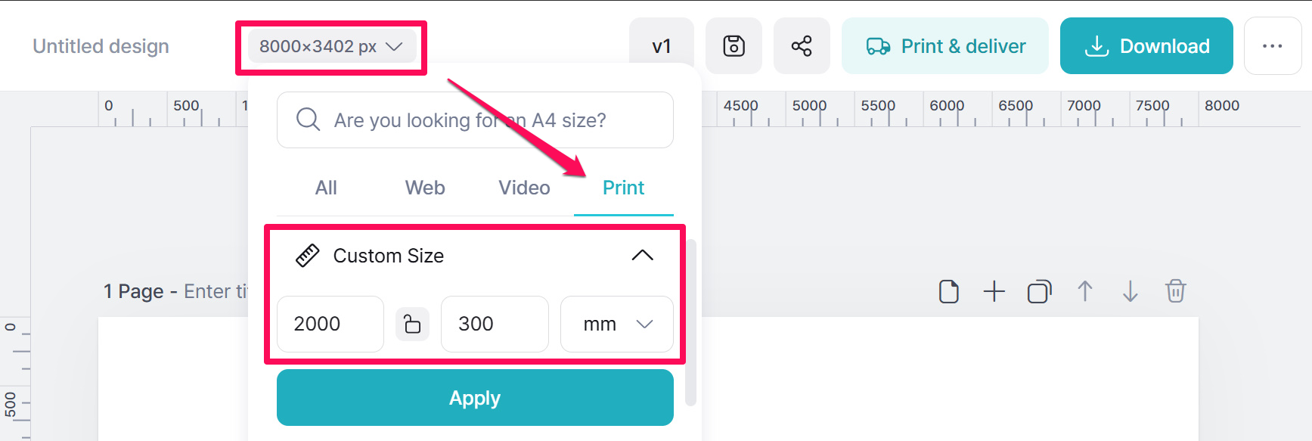The width and height of the screenshot is (1312, 441).
Task: Switch to the Web tab
Action: click(x=425, y=188)
